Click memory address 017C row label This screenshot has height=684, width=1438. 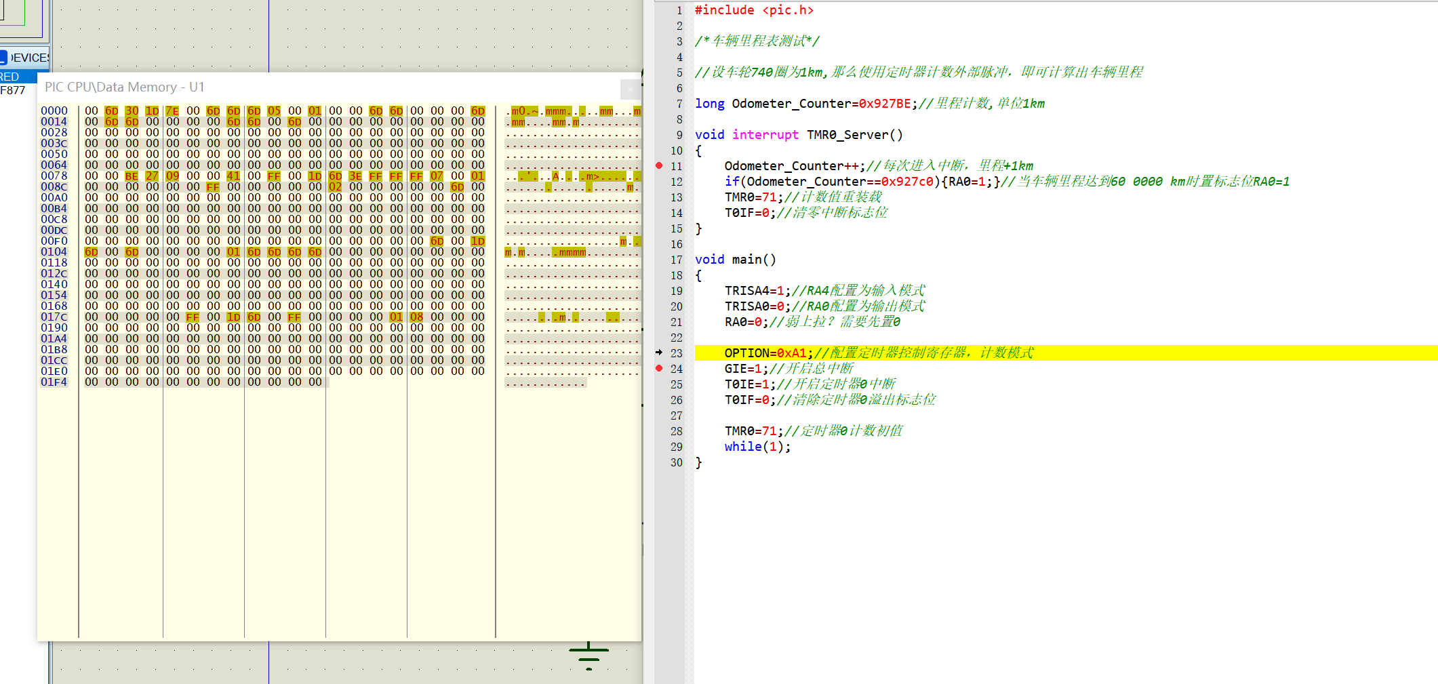[54, 317]
